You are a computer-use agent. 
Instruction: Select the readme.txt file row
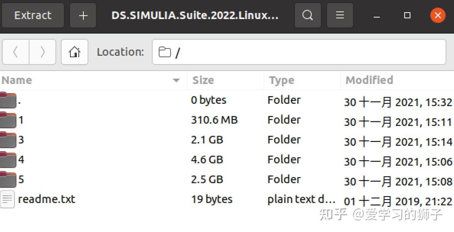47,199
